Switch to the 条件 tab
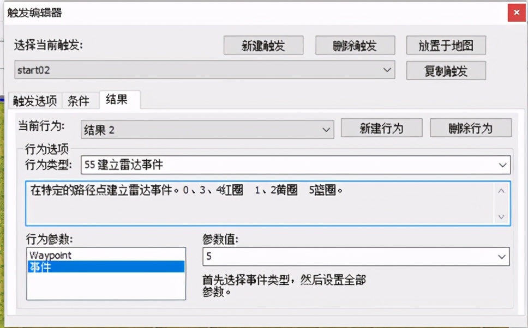528x328 pixels. pos(79,100)
